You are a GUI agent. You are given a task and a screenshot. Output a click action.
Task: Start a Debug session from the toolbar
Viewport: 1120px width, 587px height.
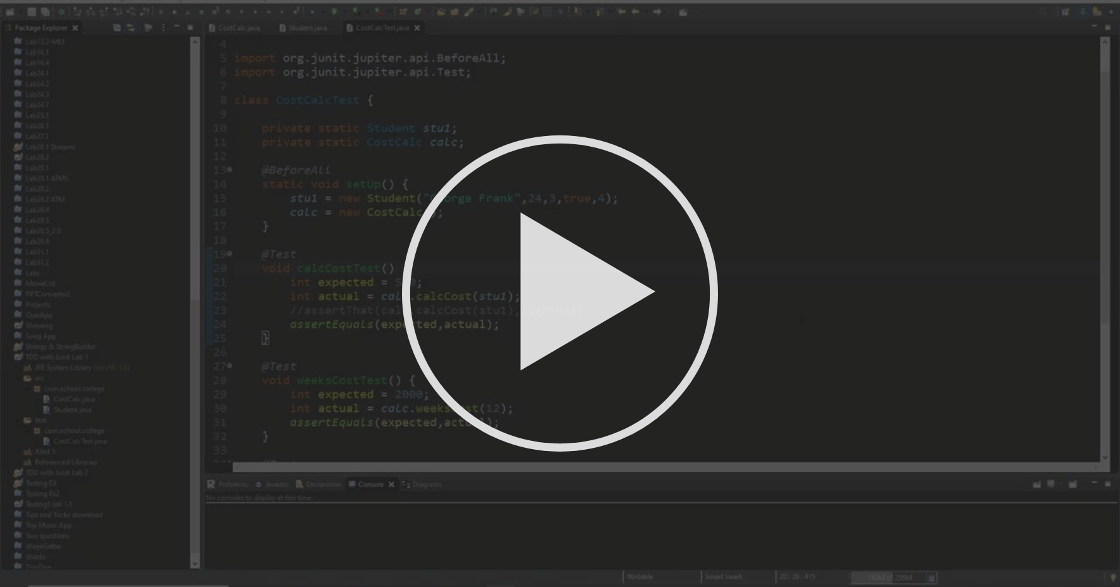coord(312,11)
